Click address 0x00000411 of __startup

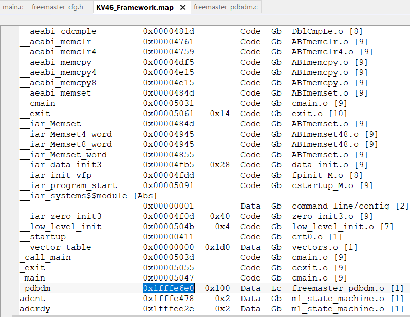point(169,237)
